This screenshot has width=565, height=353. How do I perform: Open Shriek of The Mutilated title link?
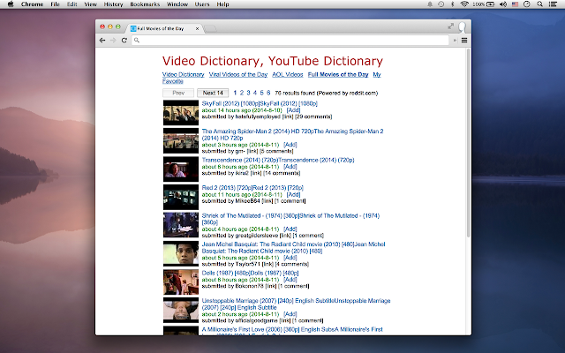pyautogui.click(x=290, y=219)
